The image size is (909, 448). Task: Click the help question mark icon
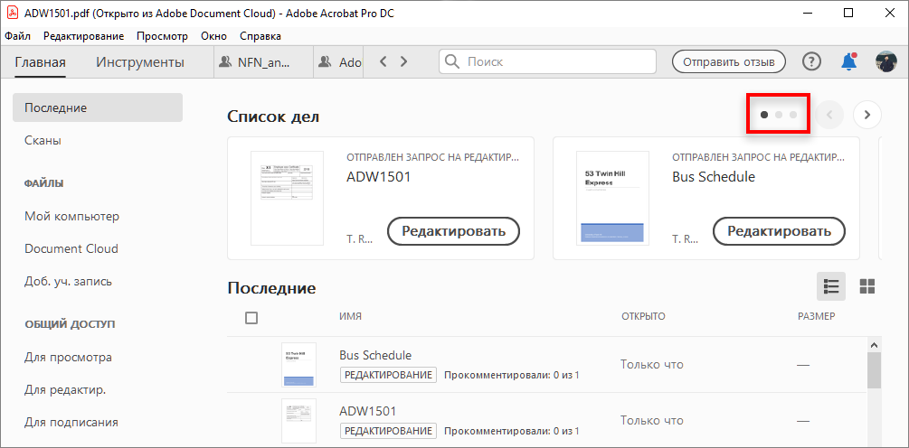point(812,62)
